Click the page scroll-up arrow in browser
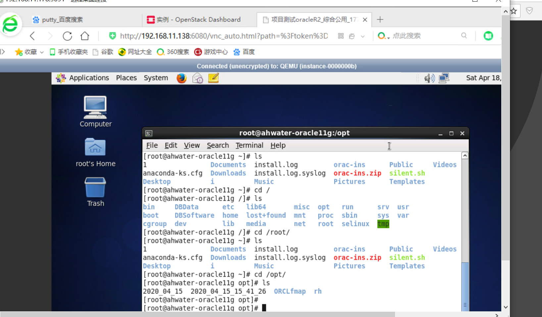This screenshot has height=317, width=542. pyautogui.click(x=506, y=11)
